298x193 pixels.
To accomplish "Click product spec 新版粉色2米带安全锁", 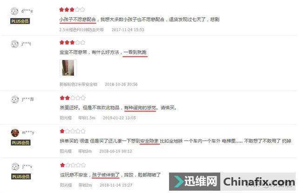I will tap(79, 84).
